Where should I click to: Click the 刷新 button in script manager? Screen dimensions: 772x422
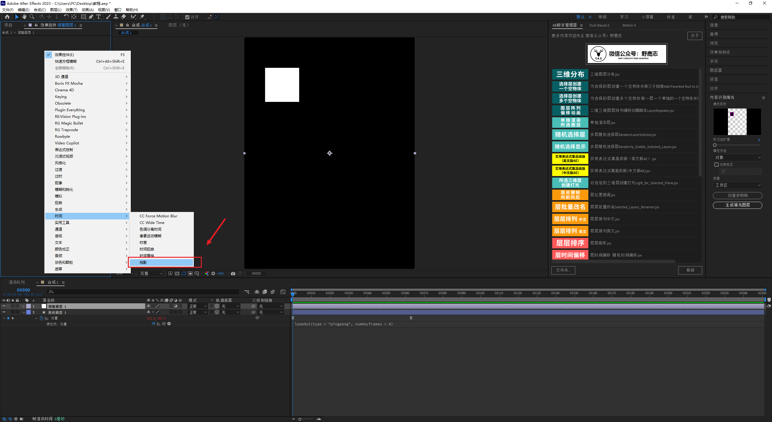point(690,270)
